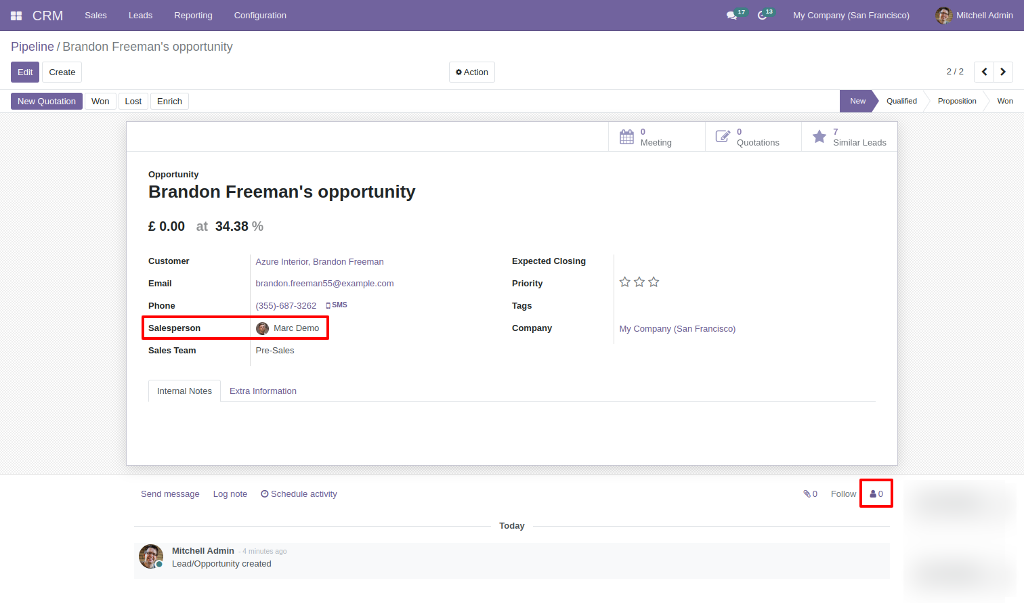Go back to Pipeline breadcrumb
The image size is (1024, 616).
[33, 47]
